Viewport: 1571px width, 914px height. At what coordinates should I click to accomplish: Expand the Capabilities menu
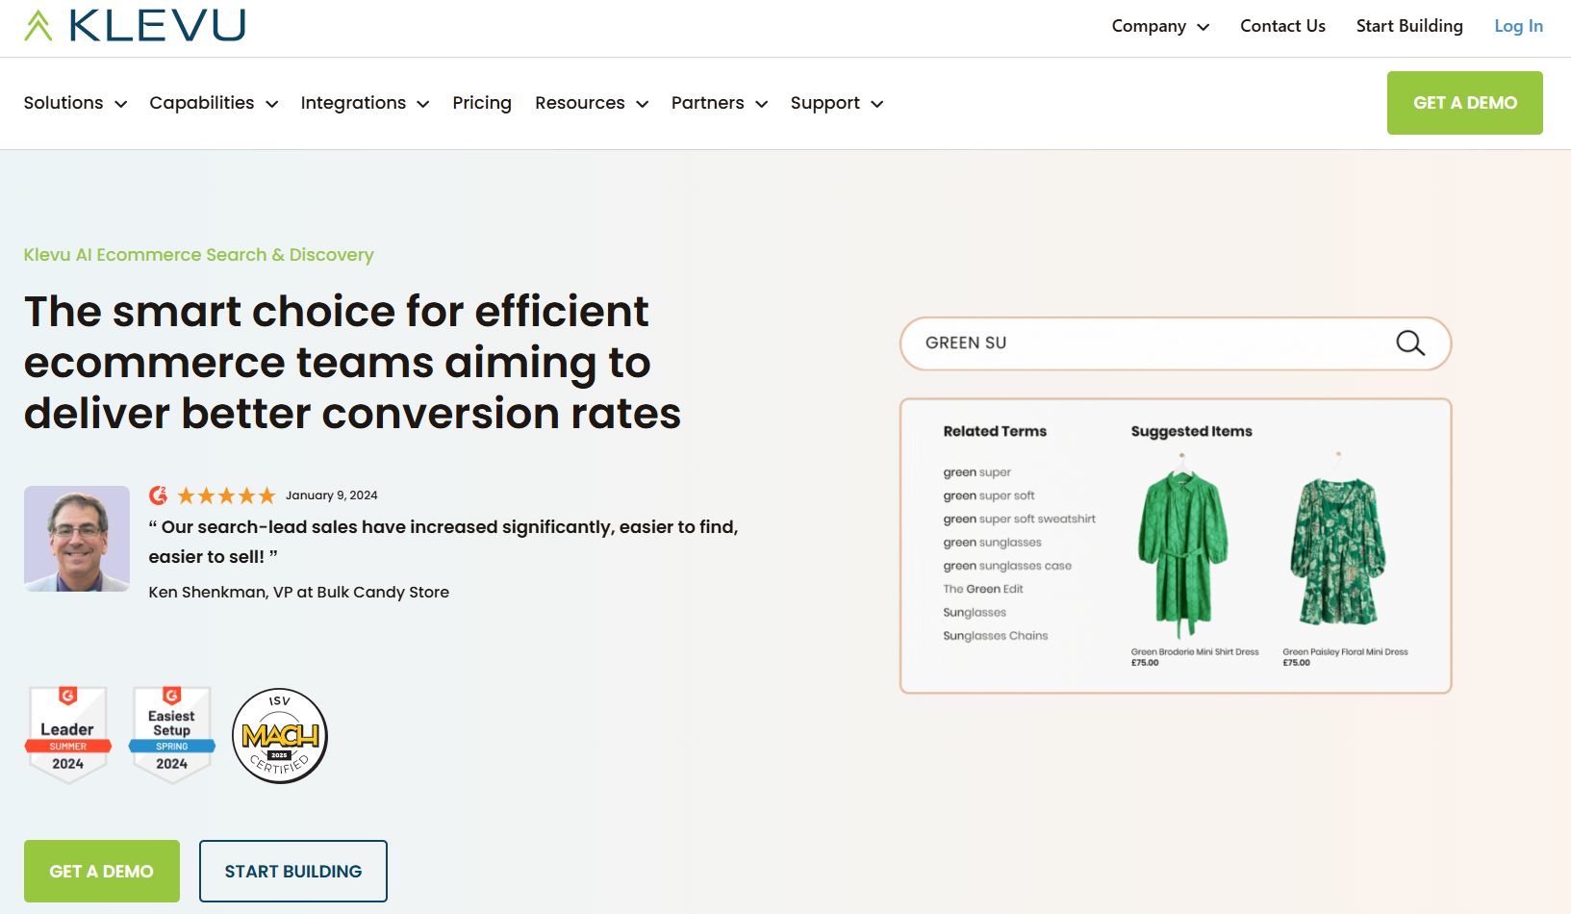pyautogui.click(x=214, y=103)
